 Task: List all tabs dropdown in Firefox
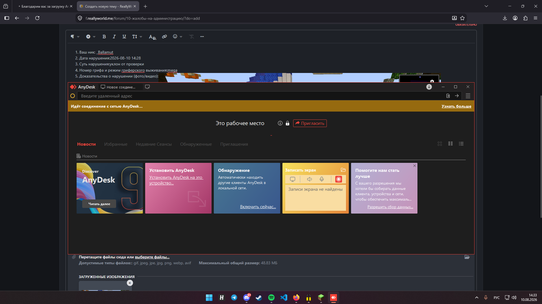pyautogui.click(x=486, y=6)
